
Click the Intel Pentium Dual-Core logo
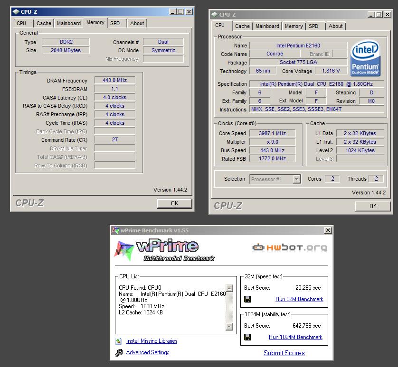click(x=366, y=58)
